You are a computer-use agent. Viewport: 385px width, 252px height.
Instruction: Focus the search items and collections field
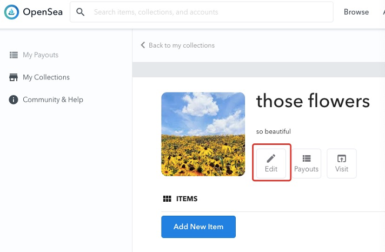pos(201,12)
